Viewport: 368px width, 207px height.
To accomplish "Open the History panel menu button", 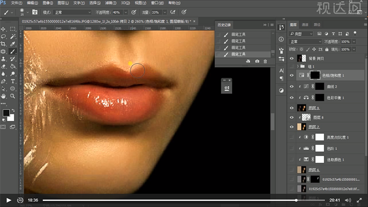I will 272,25.
